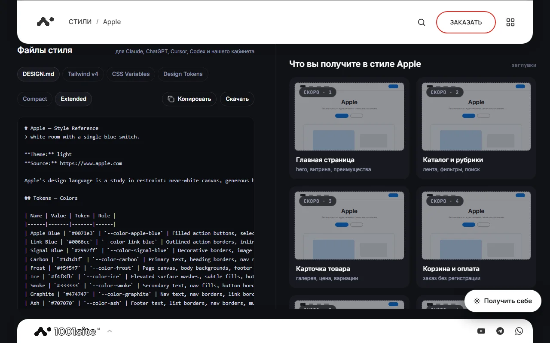Click the Apple Blue #0071e3 table row
Image resolution: width=550 pixels, height=343 pixels.
pos(139,233)
